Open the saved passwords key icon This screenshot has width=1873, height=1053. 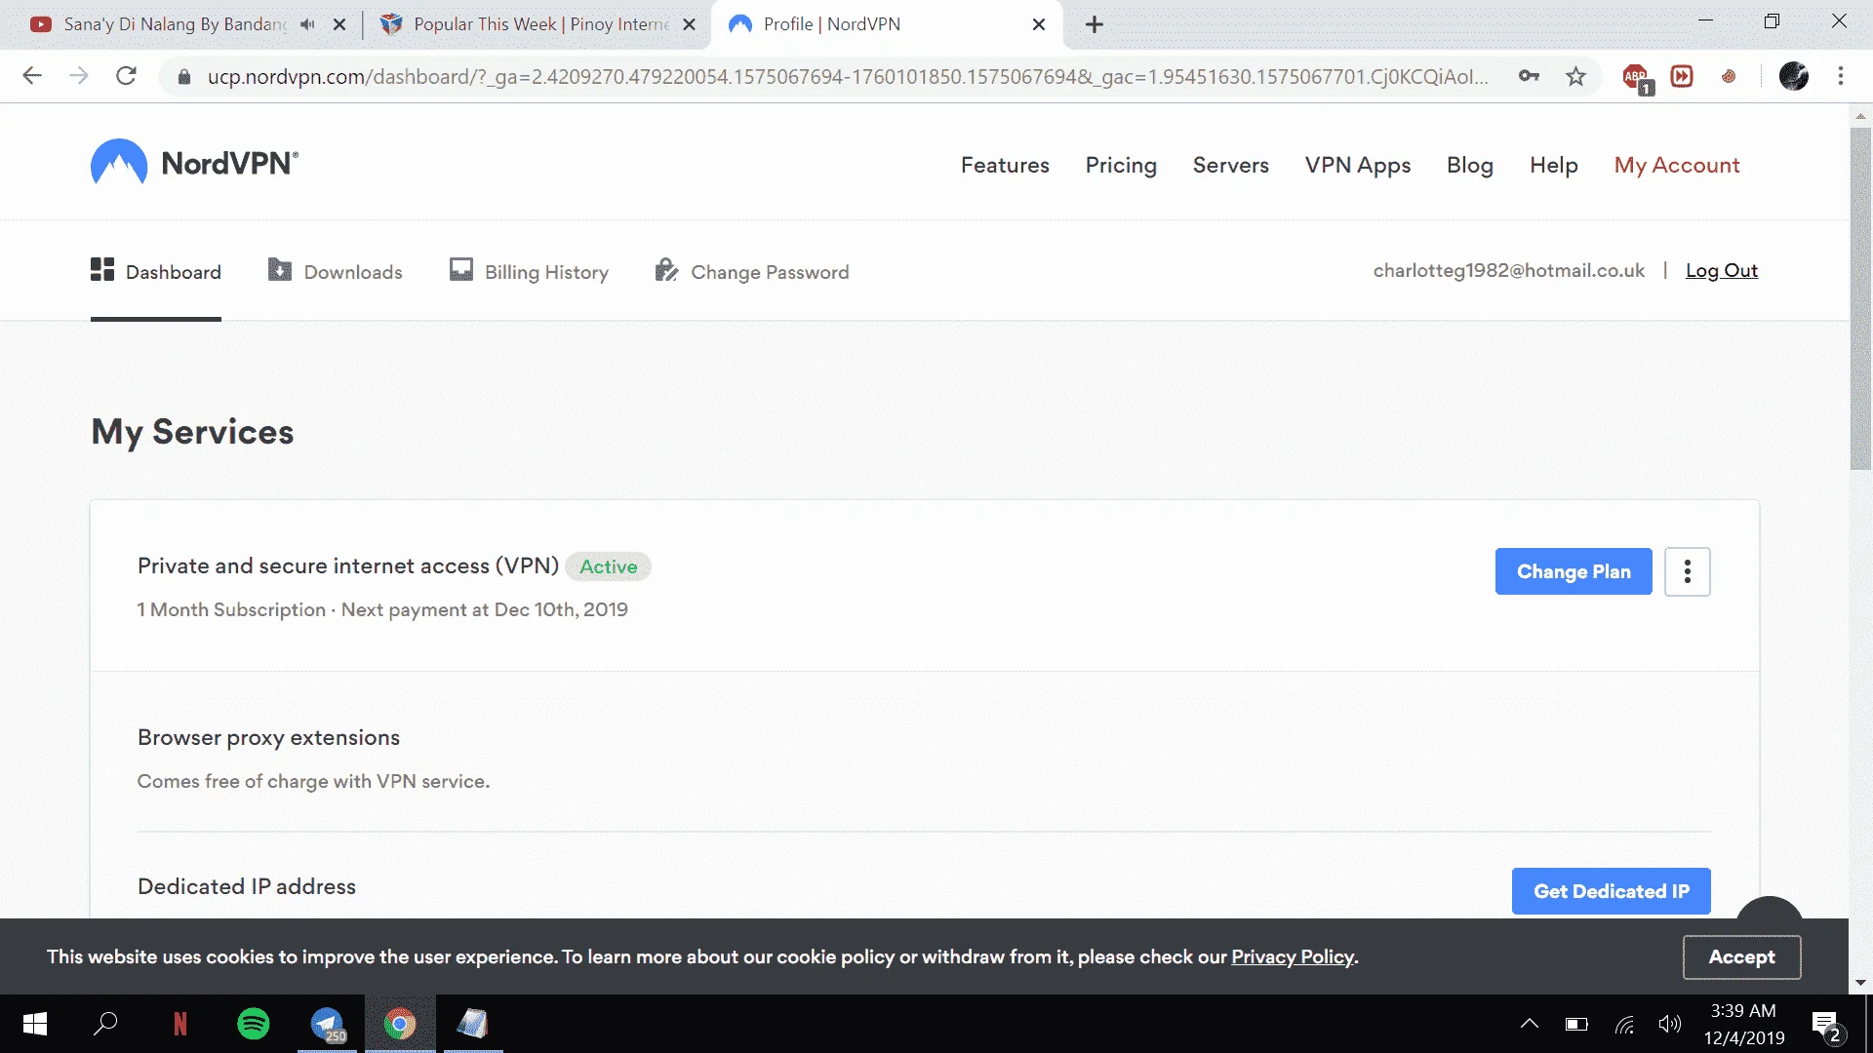(1529, 76)
